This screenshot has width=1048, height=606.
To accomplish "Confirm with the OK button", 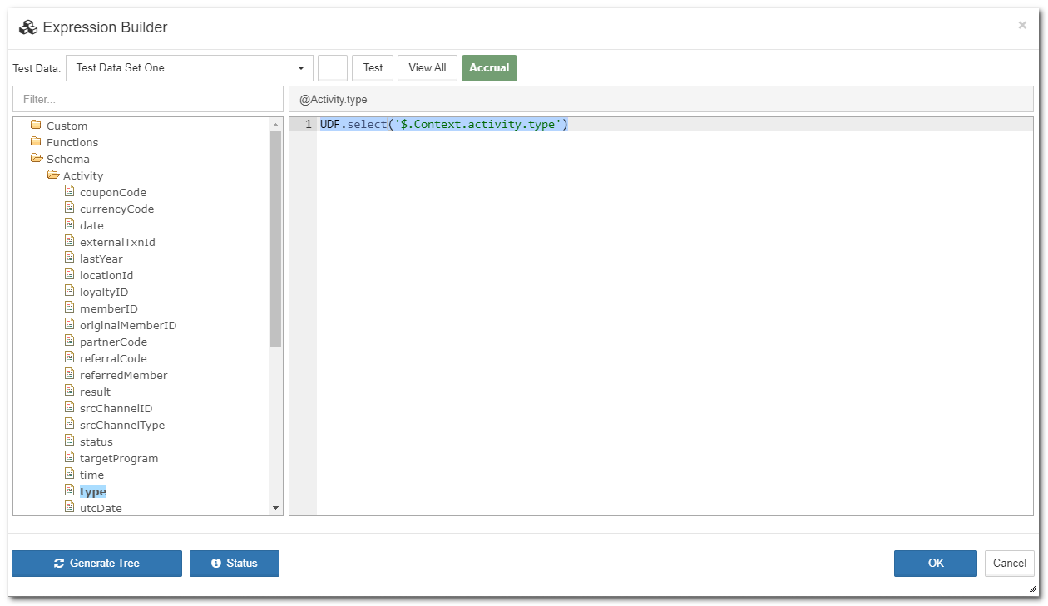I will coord(935,564).
